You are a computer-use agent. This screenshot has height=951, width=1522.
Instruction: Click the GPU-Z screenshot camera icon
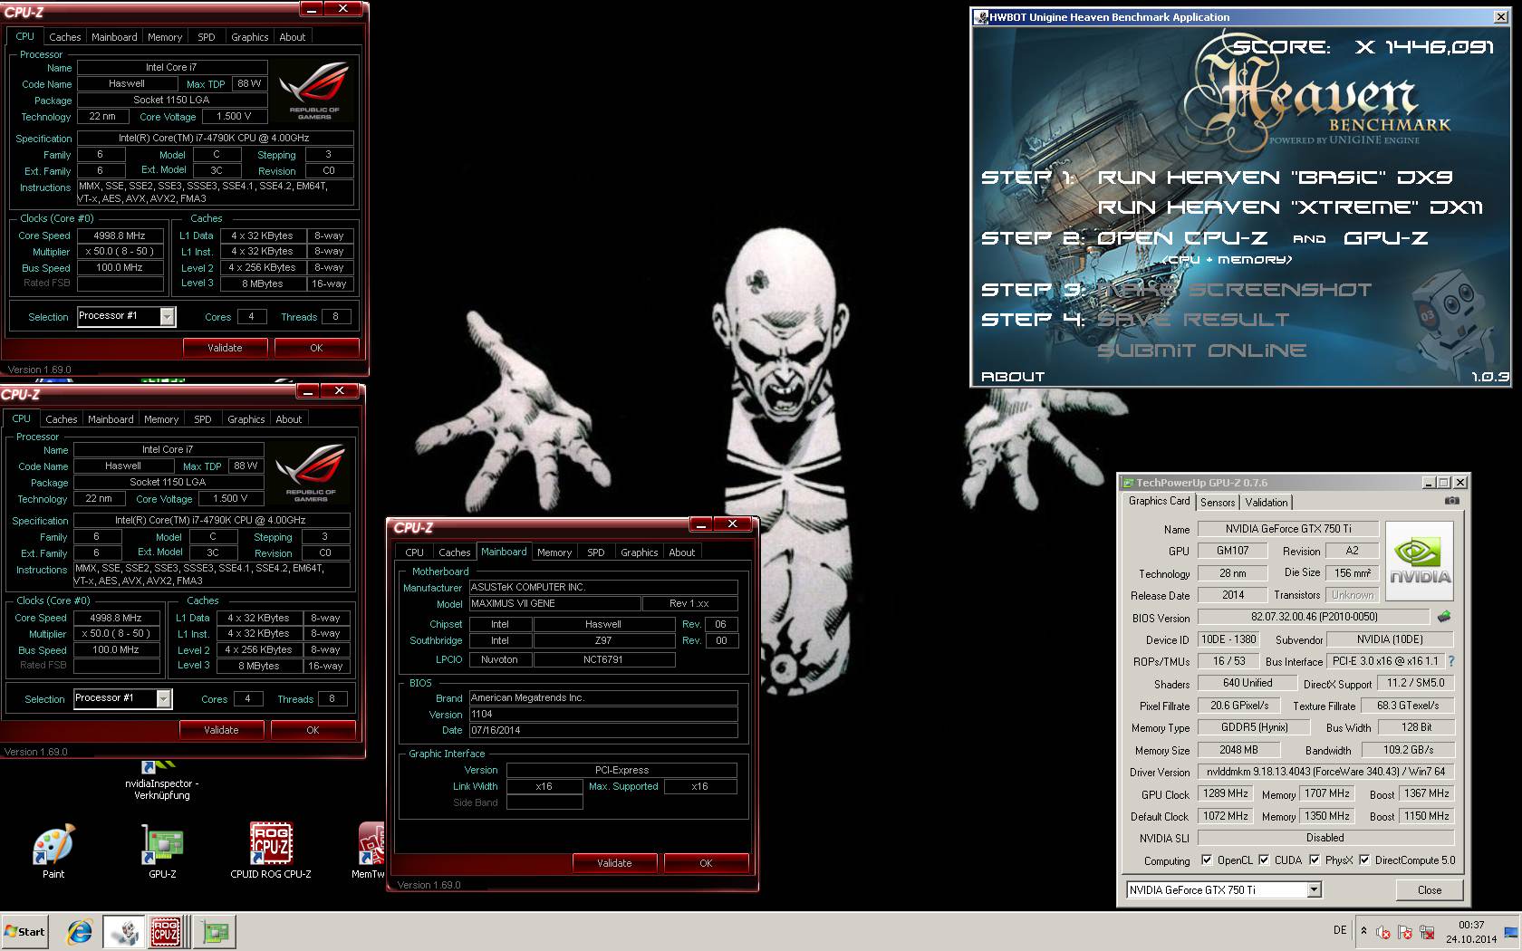click(x=1451, y=500)
